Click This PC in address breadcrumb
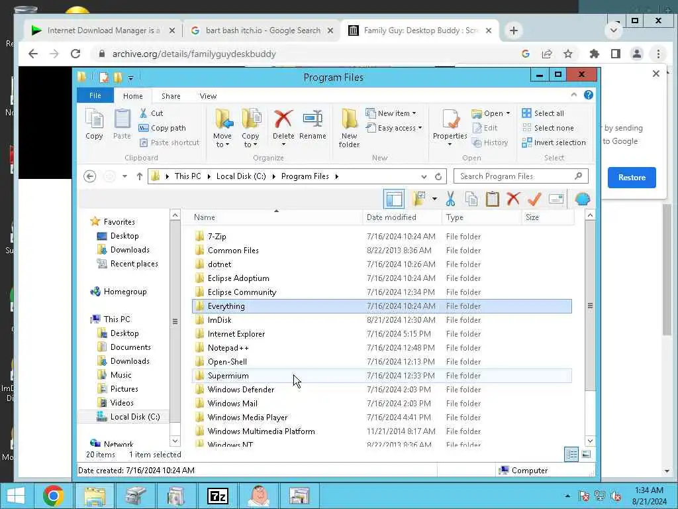 click(x=187, y=176)
